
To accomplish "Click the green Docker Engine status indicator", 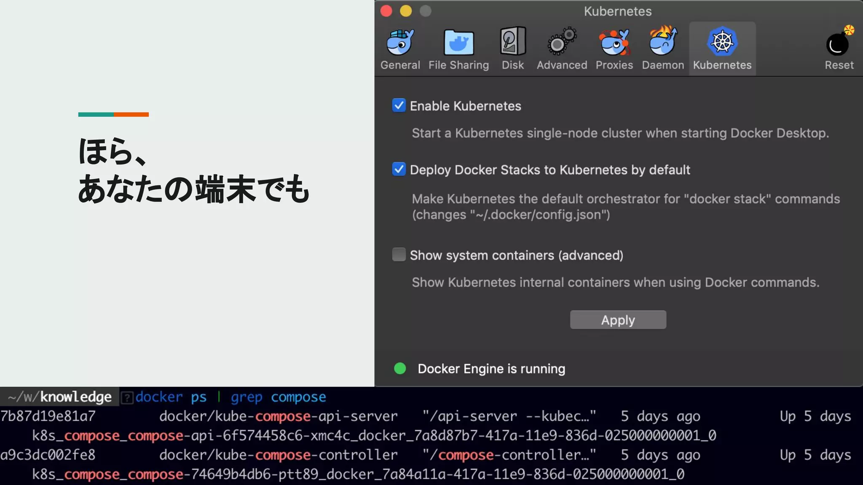I will pos(400,368).
